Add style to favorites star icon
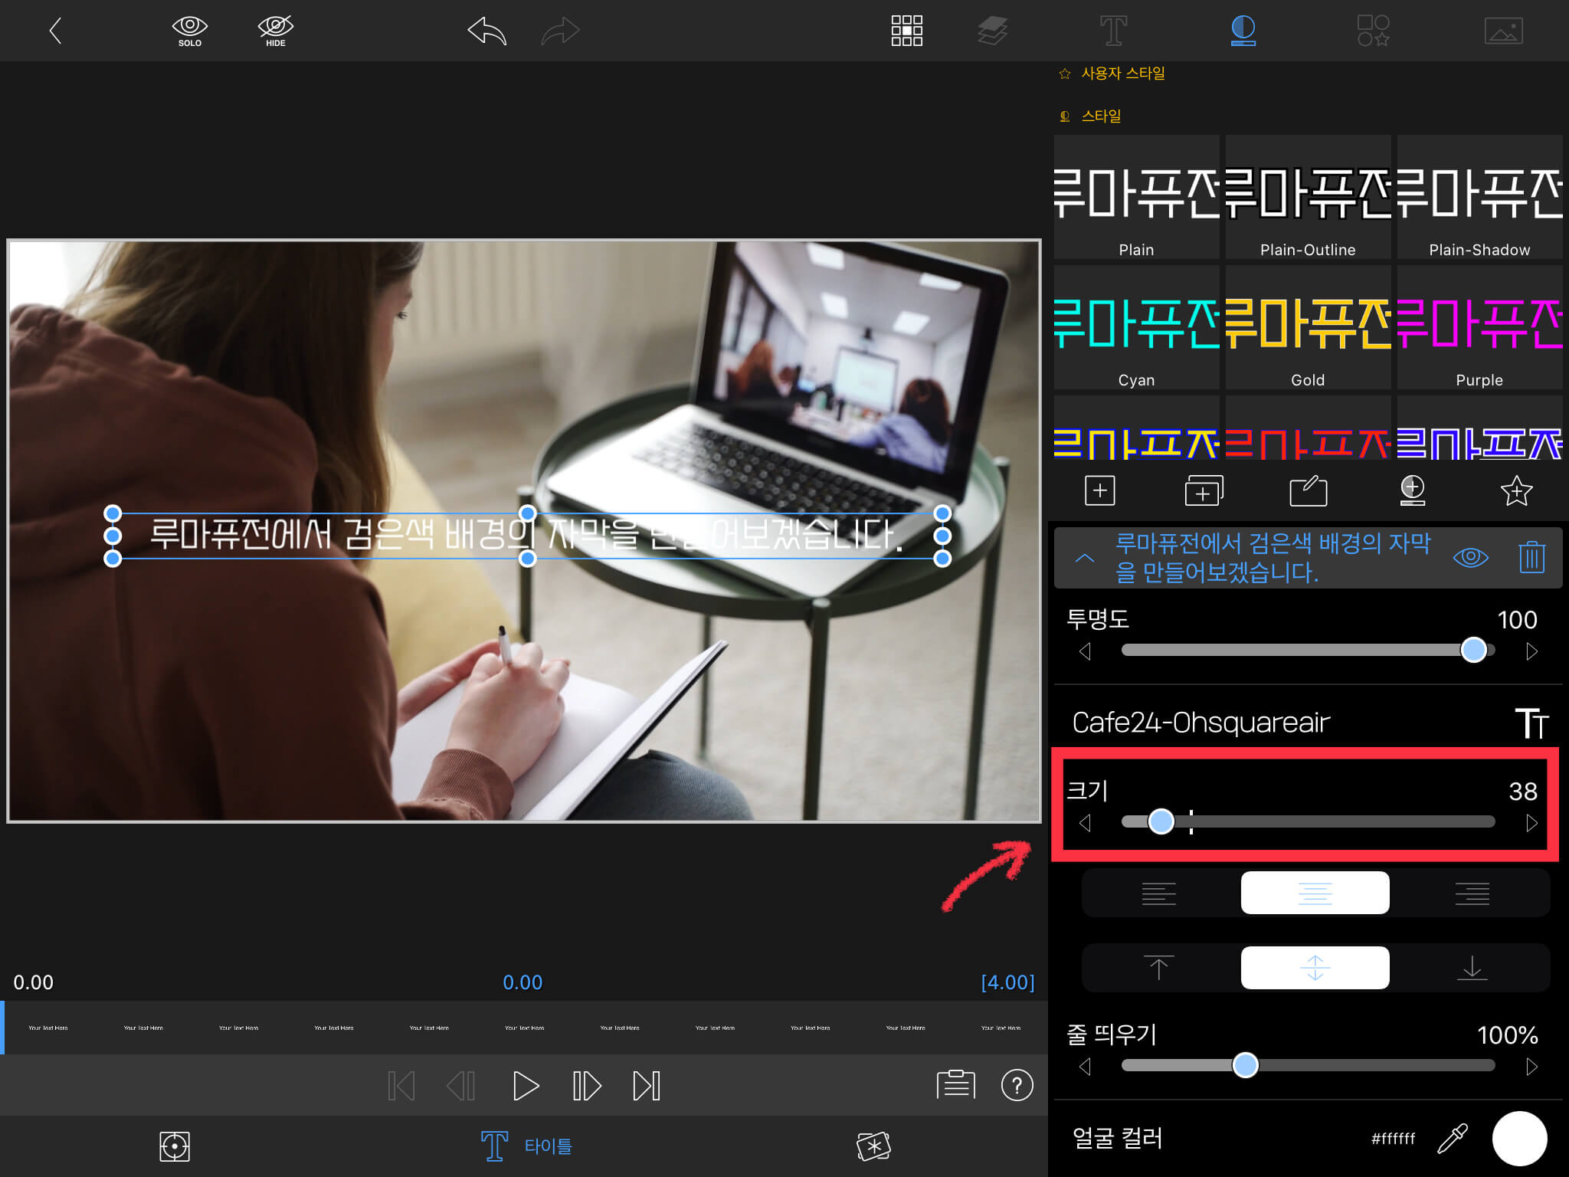Viewport: 1569px width, 1177px height. (1515, 490)
